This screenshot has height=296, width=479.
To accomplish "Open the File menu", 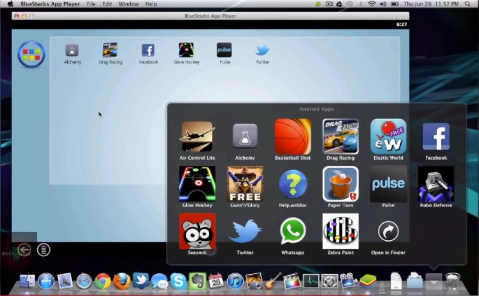I will [91, 4].
